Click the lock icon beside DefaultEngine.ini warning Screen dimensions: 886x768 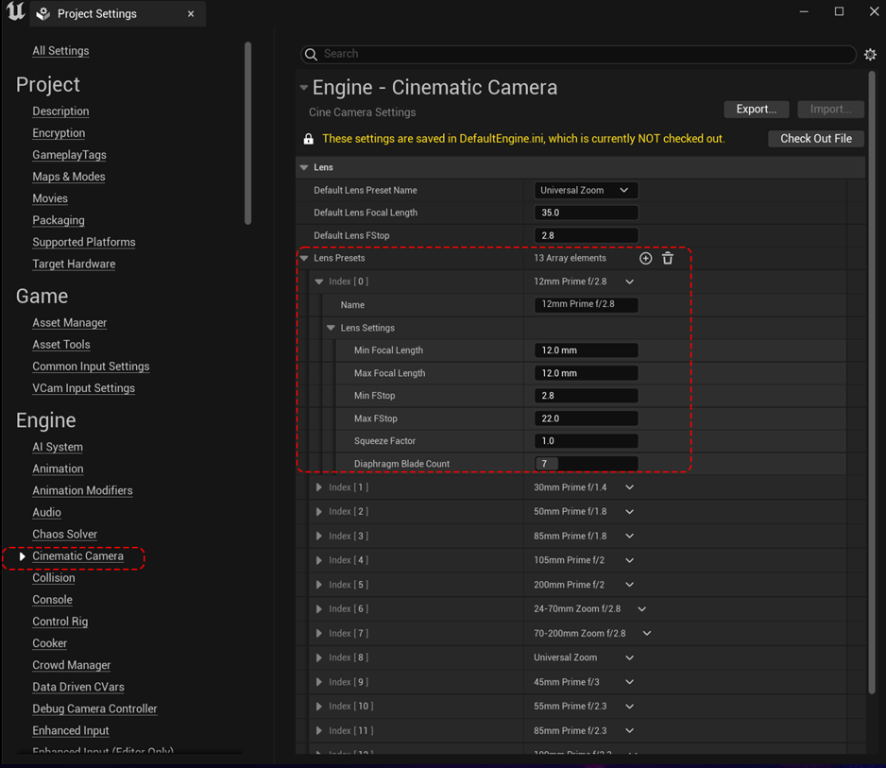click(x=309, y=139)
